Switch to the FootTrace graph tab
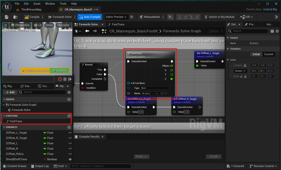This screenshot has width=281, height=170. (x=116, y=24)
